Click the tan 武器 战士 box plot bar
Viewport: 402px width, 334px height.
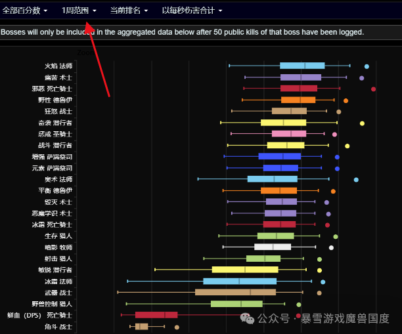(x=235, y=293)
